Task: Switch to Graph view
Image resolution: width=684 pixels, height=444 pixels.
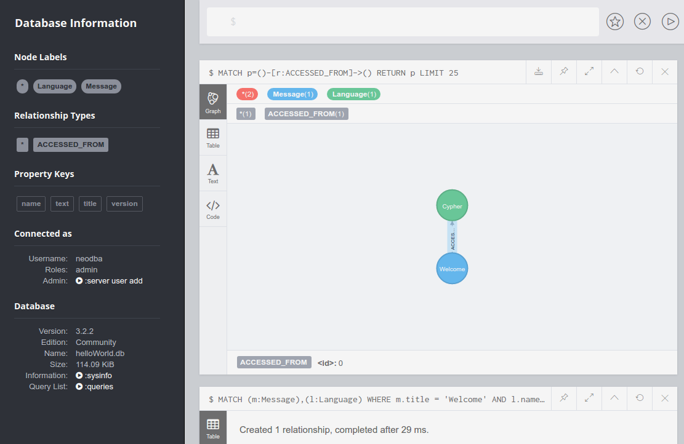Action: point(213,102)
